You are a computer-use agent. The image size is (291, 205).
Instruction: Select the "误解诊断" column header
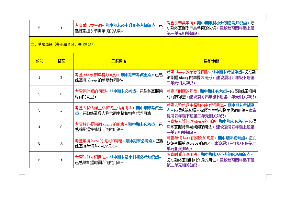pos(211,61)
